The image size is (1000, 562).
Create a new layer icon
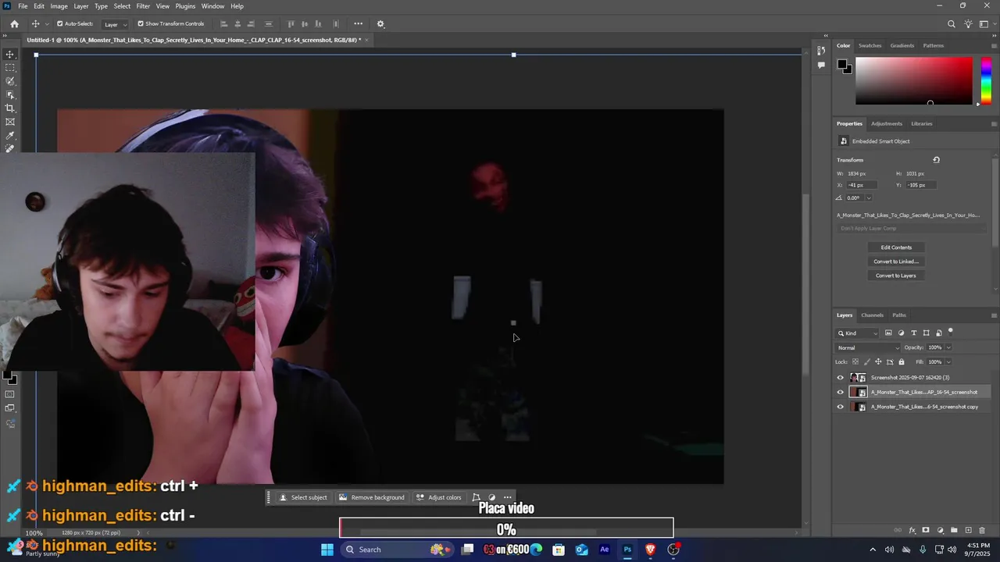tap(969, 530)
